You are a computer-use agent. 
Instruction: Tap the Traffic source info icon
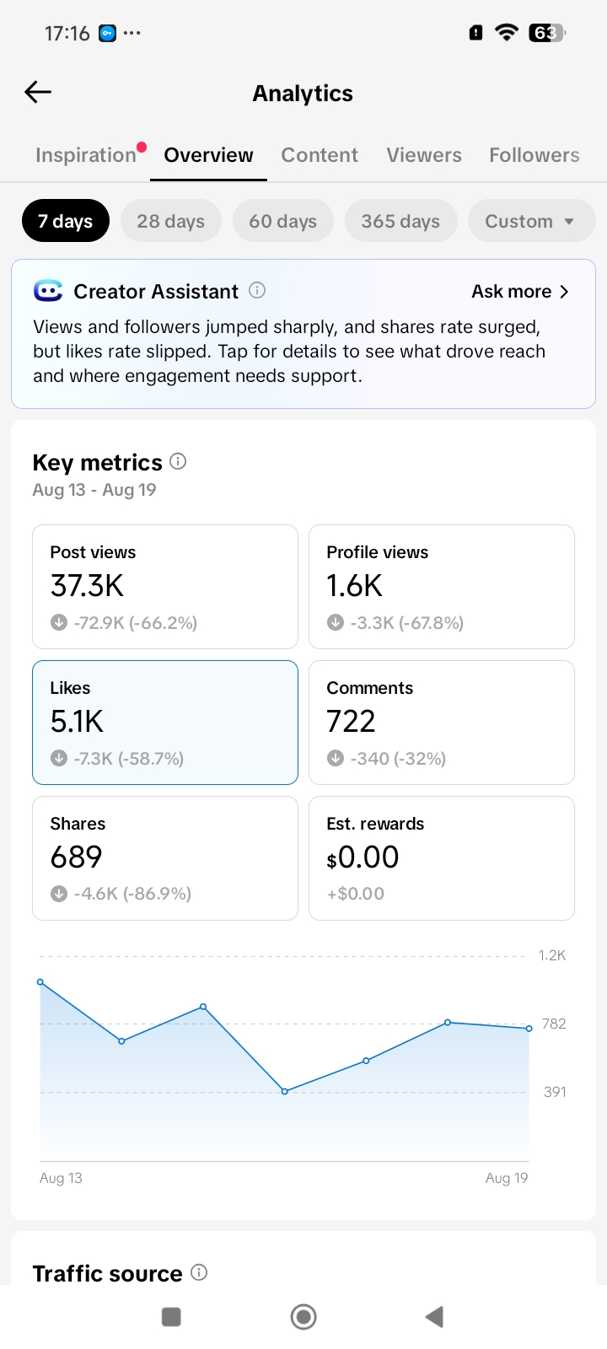click(199, 1272)
